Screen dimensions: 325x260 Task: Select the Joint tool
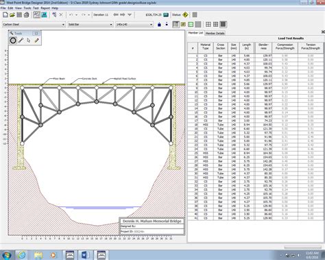13,40
